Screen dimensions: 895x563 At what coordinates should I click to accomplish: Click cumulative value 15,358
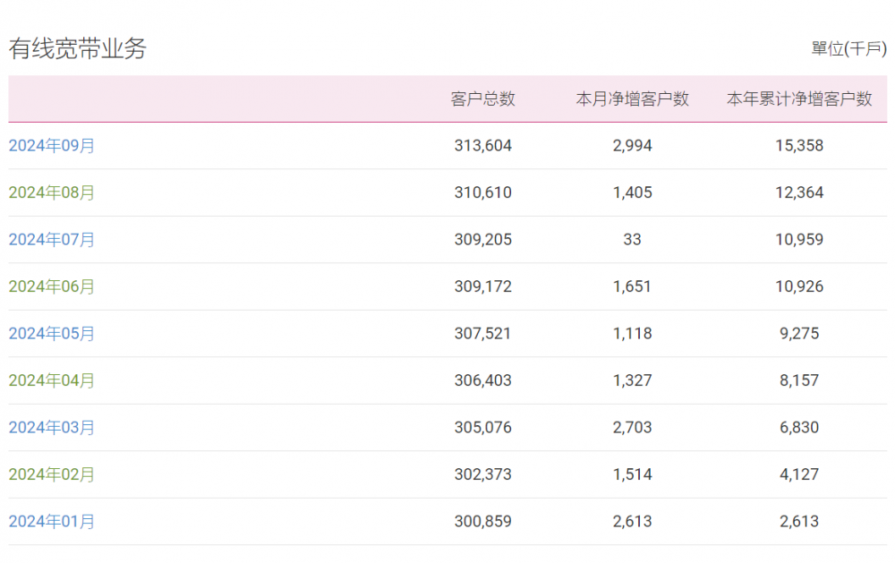tap(799, 146)
